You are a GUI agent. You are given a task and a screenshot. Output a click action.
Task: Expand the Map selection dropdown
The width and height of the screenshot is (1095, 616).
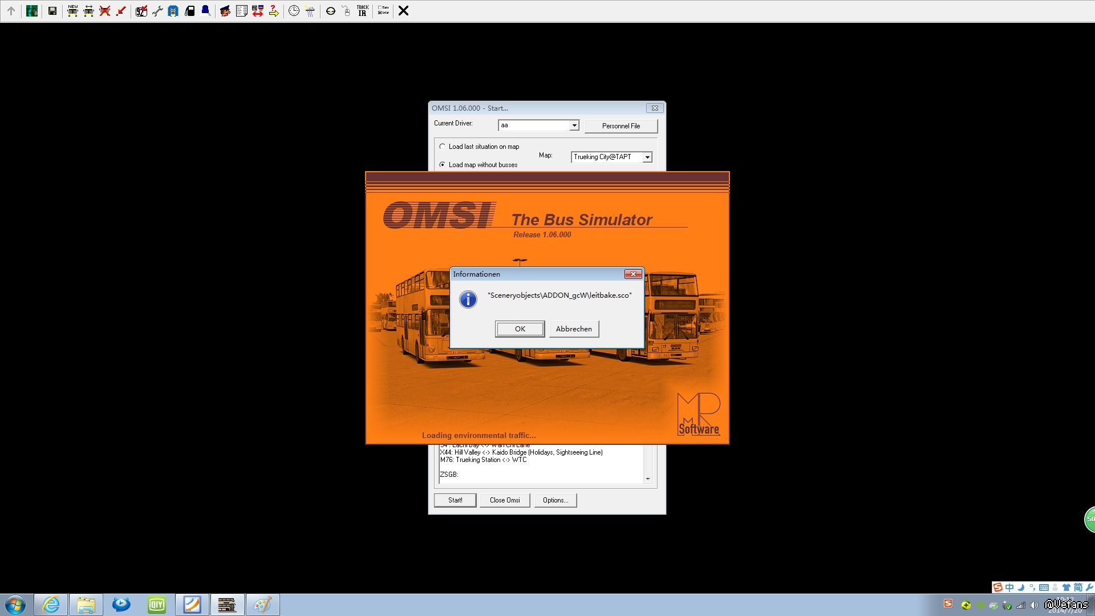[647, 157]
